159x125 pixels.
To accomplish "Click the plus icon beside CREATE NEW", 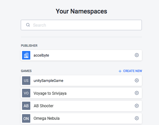I will (120, 71).
